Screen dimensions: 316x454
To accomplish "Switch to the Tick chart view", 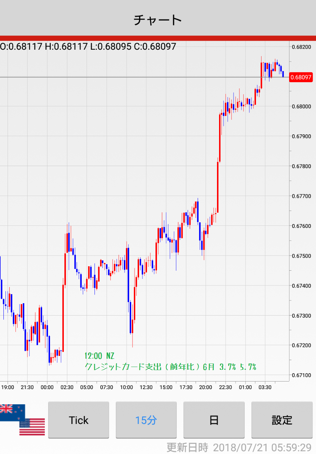I will tap(79, 420).
